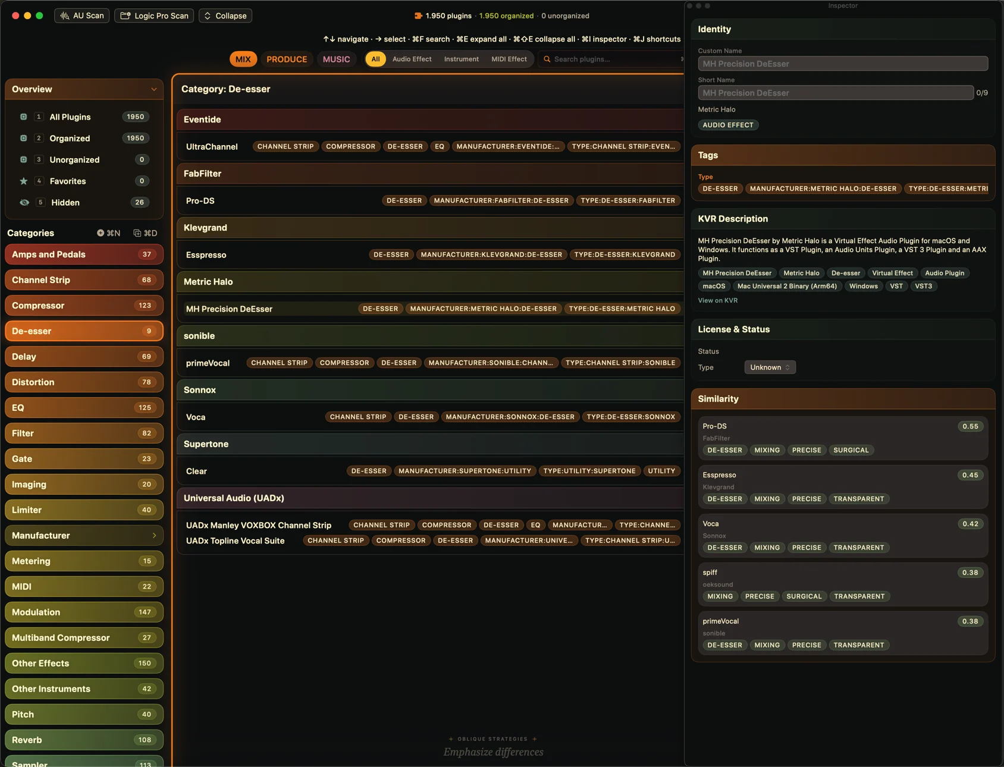Click the chip icon next to Unorganized
This screenshot has height=767, width=1004.
(24, 159)
